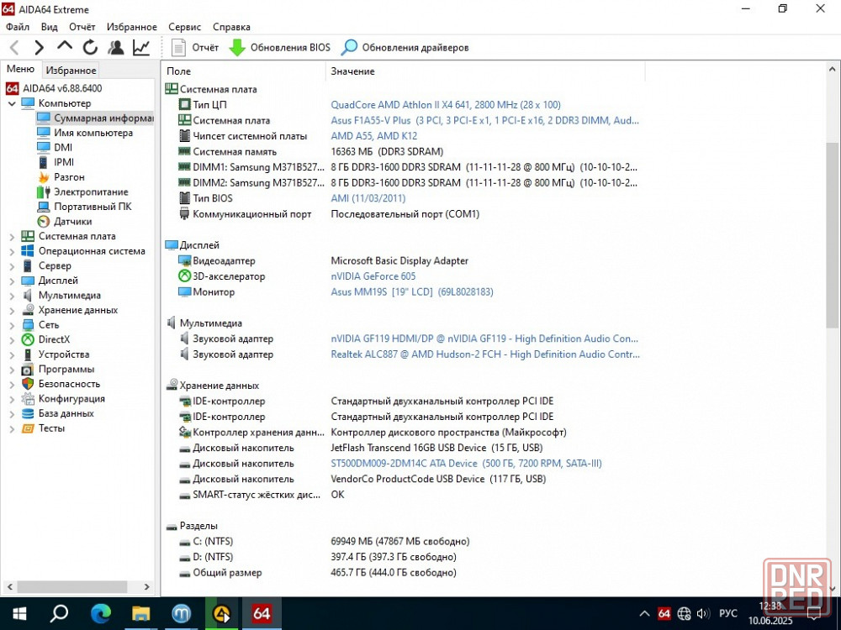Screen dimensions: 841x630
Task: Expand the Сервер tree node
Action: click(x=12, y=265)
